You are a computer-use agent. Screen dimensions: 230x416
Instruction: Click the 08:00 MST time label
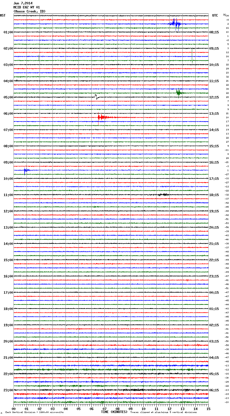tap(8, 146)
